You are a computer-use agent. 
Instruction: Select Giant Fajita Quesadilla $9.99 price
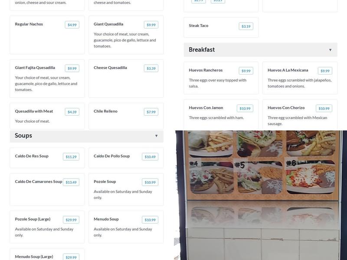pos(72,68)
